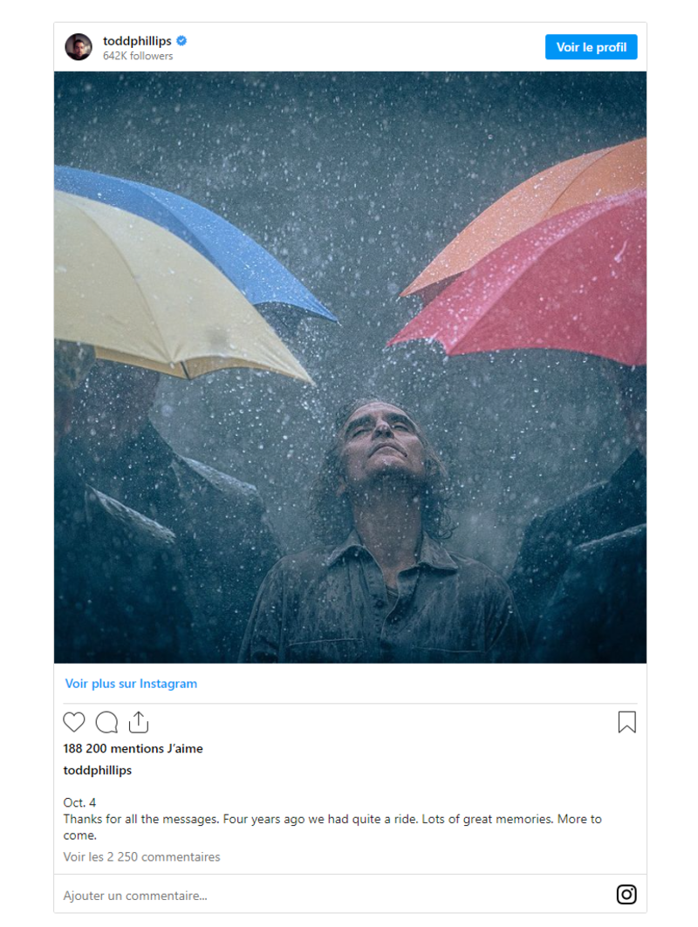Click the Thanks for all the messages caption
Image resolution: width=698 pixels, height=927 pixels.
332,827
